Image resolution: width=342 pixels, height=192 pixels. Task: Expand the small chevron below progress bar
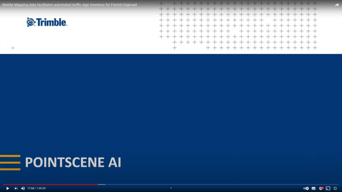pos(171,188)
